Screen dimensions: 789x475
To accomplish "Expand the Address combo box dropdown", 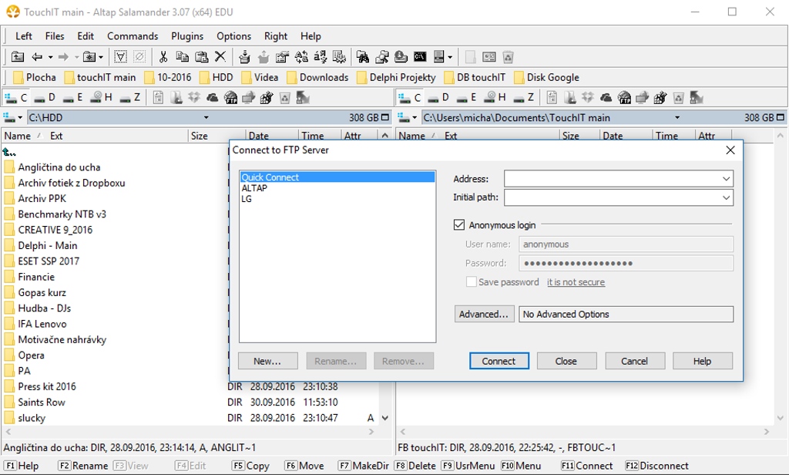I will pos(726,179).
